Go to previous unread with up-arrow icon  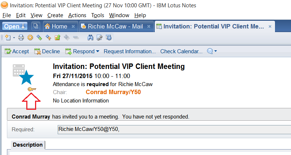coord(48,38)
